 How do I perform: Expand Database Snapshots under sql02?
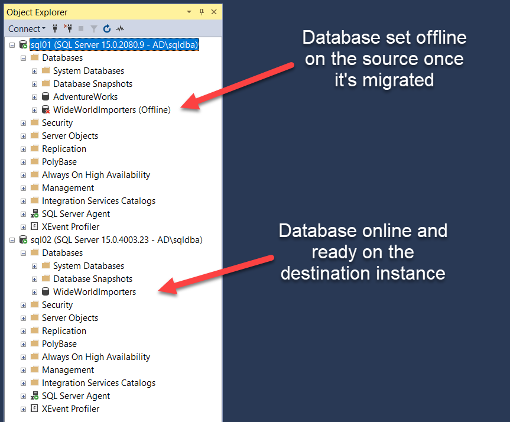click(x=34, y=280)
